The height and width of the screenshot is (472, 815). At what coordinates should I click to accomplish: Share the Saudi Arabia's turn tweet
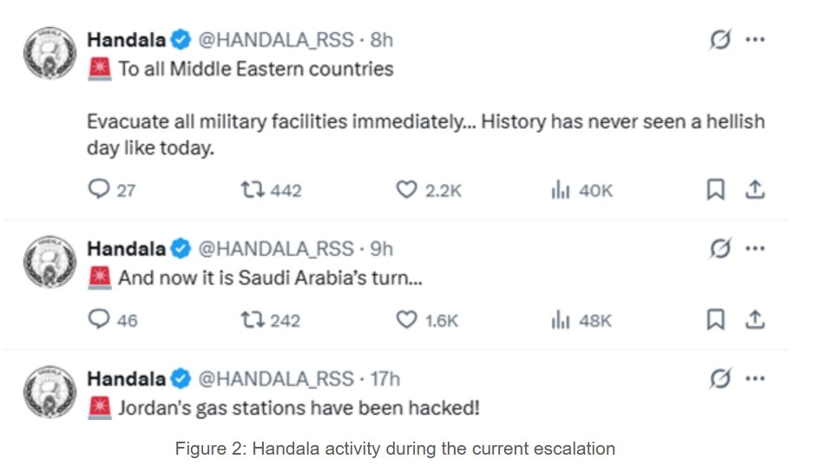click(x=755, y=320)
